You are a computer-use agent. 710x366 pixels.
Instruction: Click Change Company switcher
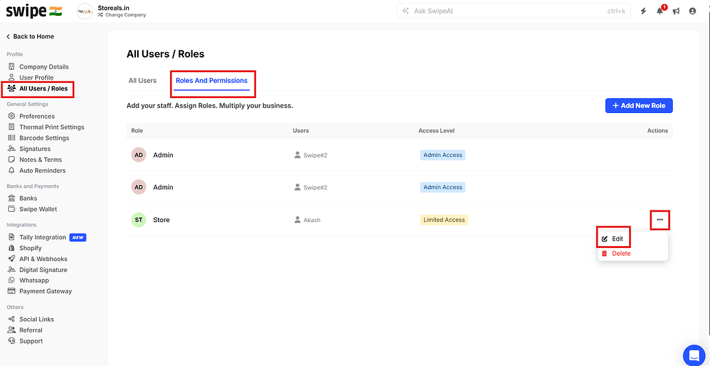click(125, 15)
